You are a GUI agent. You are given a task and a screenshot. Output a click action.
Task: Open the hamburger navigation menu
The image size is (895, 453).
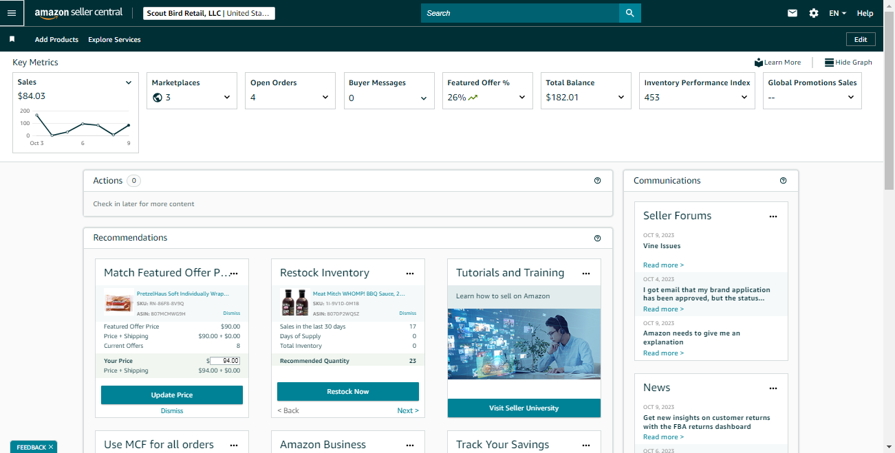click(x=12, y=13)
